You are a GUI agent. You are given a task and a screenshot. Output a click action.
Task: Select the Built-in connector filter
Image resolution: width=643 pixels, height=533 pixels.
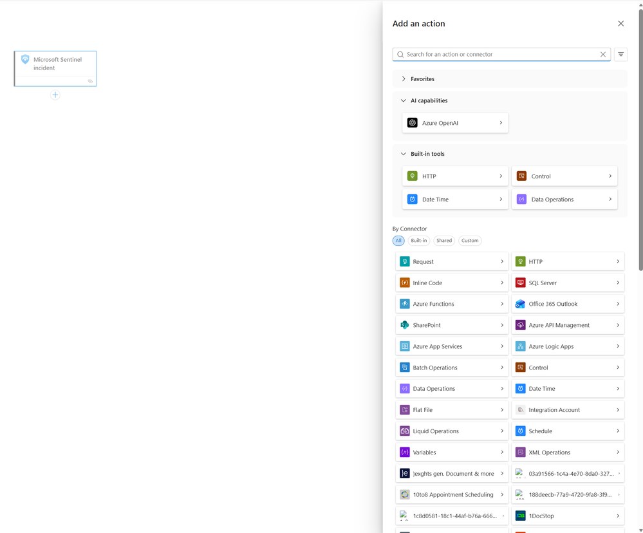(418, 241)
